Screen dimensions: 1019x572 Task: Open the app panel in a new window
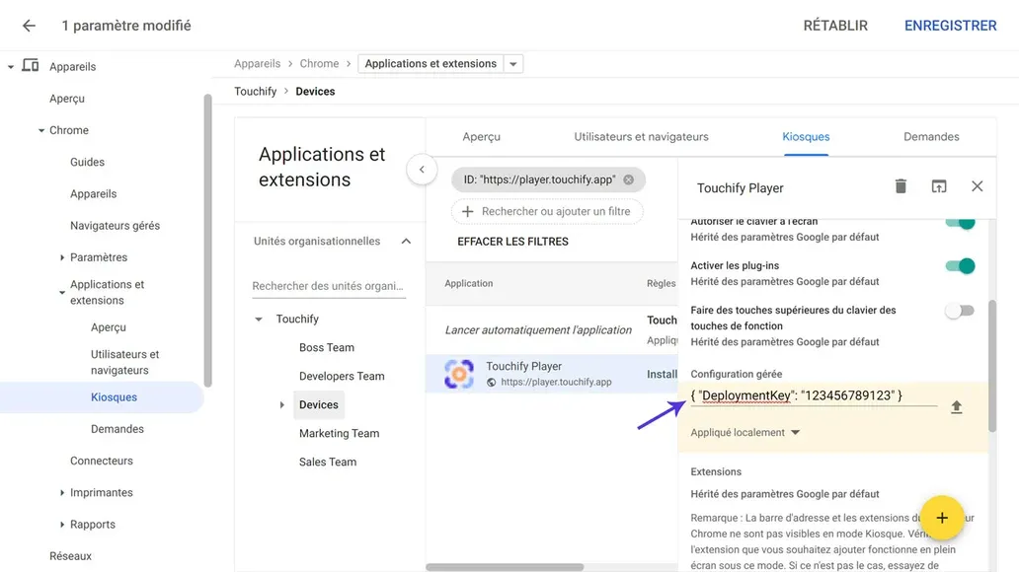(x=938, y=185)
